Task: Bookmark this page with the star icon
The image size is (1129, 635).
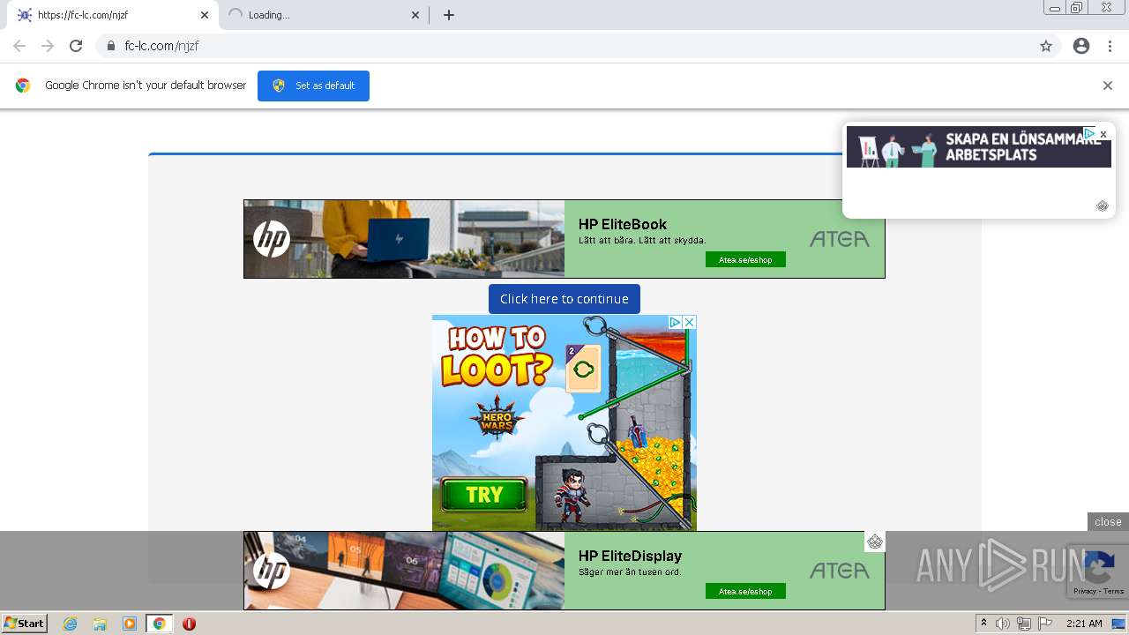Action: click(1046, 46)
